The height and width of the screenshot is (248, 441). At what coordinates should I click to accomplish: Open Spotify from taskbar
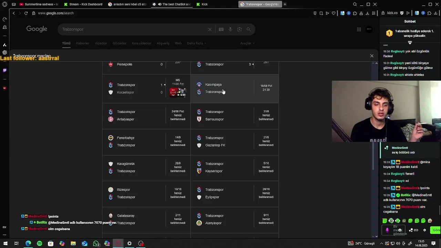pos(39,244)
